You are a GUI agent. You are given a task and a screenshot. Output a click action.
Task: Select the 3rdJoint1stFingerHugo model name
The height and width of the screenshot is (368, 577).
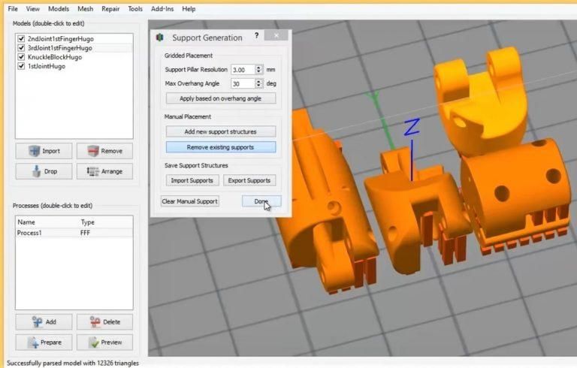pyautogui.click(x=60, y=48)
